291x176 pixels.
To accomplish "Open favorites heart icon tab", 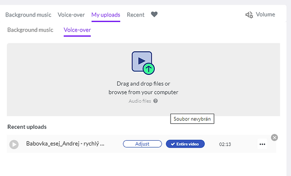I will tap(154, 15).
